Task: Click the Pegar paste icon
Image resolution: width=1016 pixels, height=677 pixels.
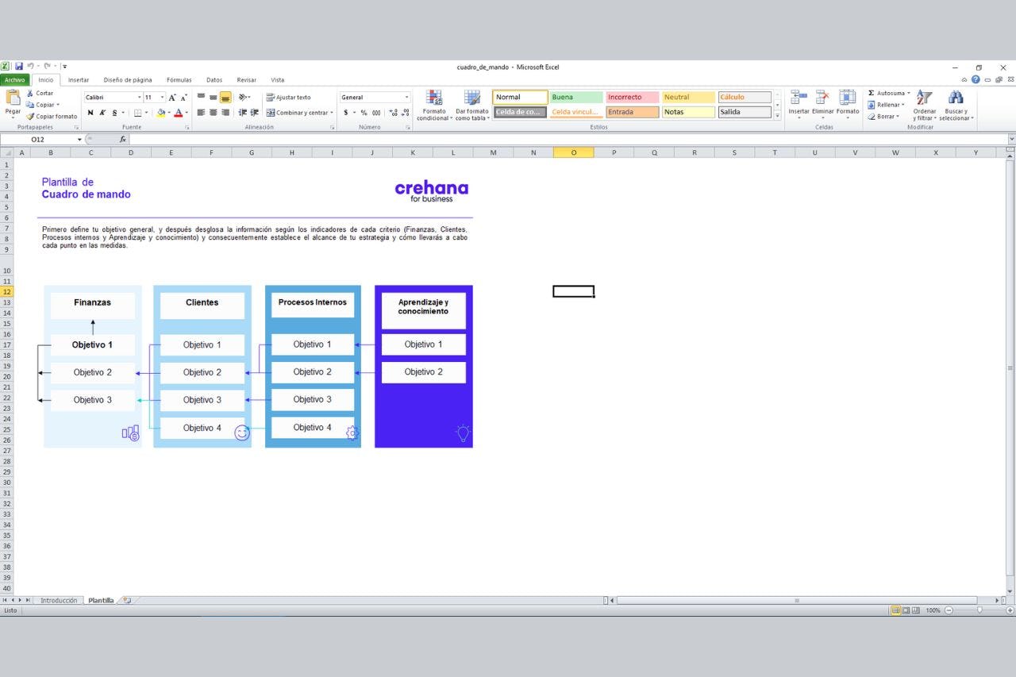Action: [13, 98]
